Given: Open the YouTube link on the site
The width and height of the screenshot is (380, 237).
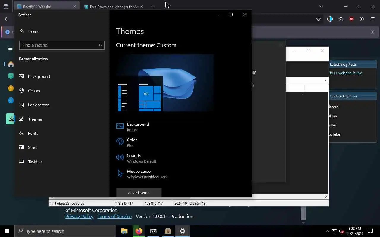Looking at the screenshot, I should [x=334, y=134].
